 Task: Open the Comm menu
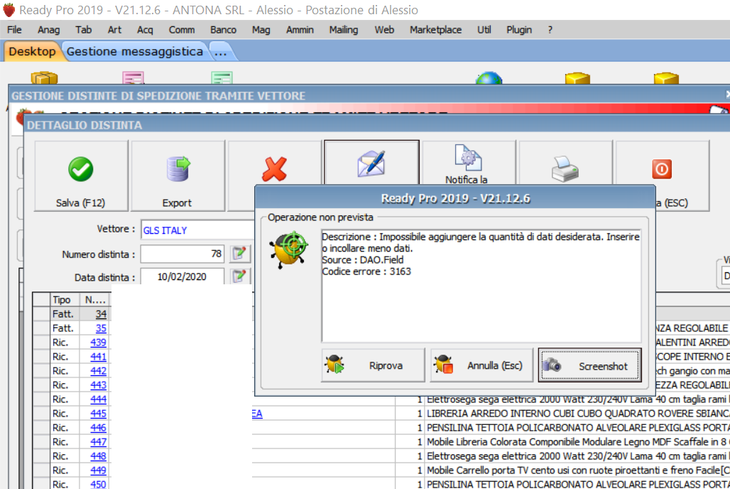click(x=182, y=30)
